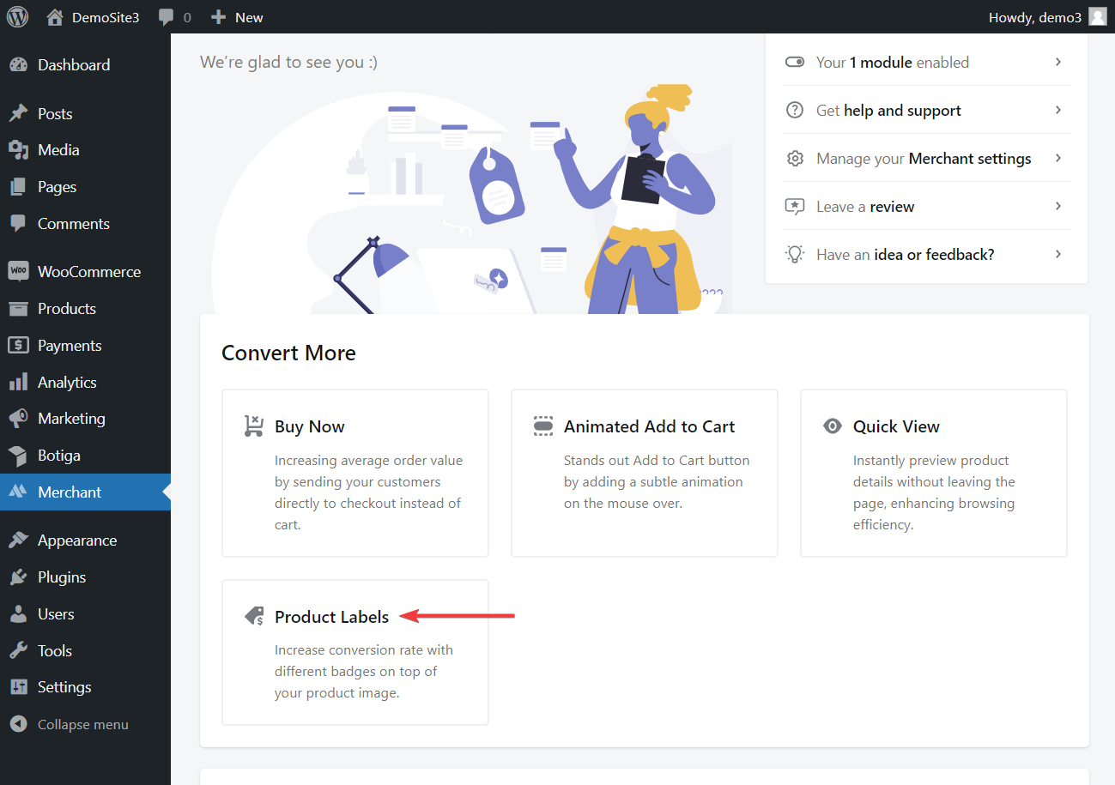The height and width of the screenshot is (785, 1115).
Task: Click the plus New icon in the admin bar
Action: [218, 17]
